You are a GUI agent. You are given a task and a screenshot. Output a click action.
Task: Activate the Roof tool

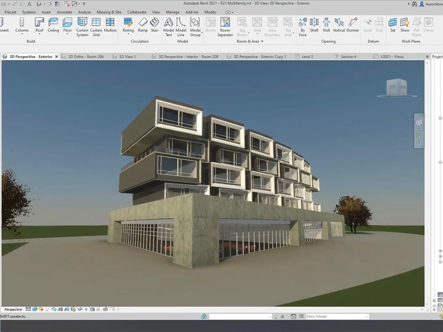(39, 24)
